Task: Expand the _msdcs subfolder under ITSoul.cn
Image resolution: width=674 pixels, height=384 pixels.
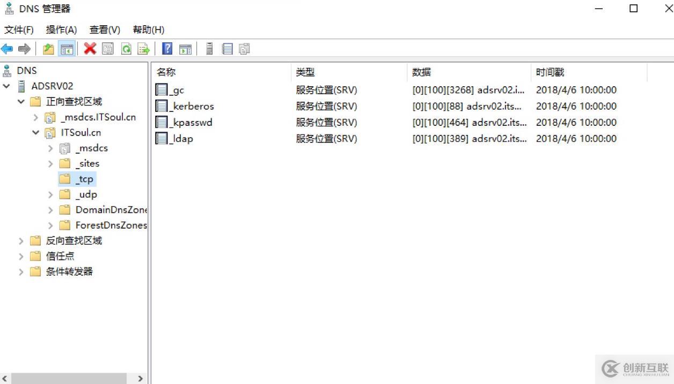Action: 50,148
